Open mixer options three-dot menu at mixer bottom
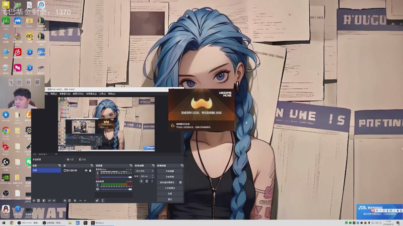The width and height of the screenshot is (403, 226). click(103, 200)
